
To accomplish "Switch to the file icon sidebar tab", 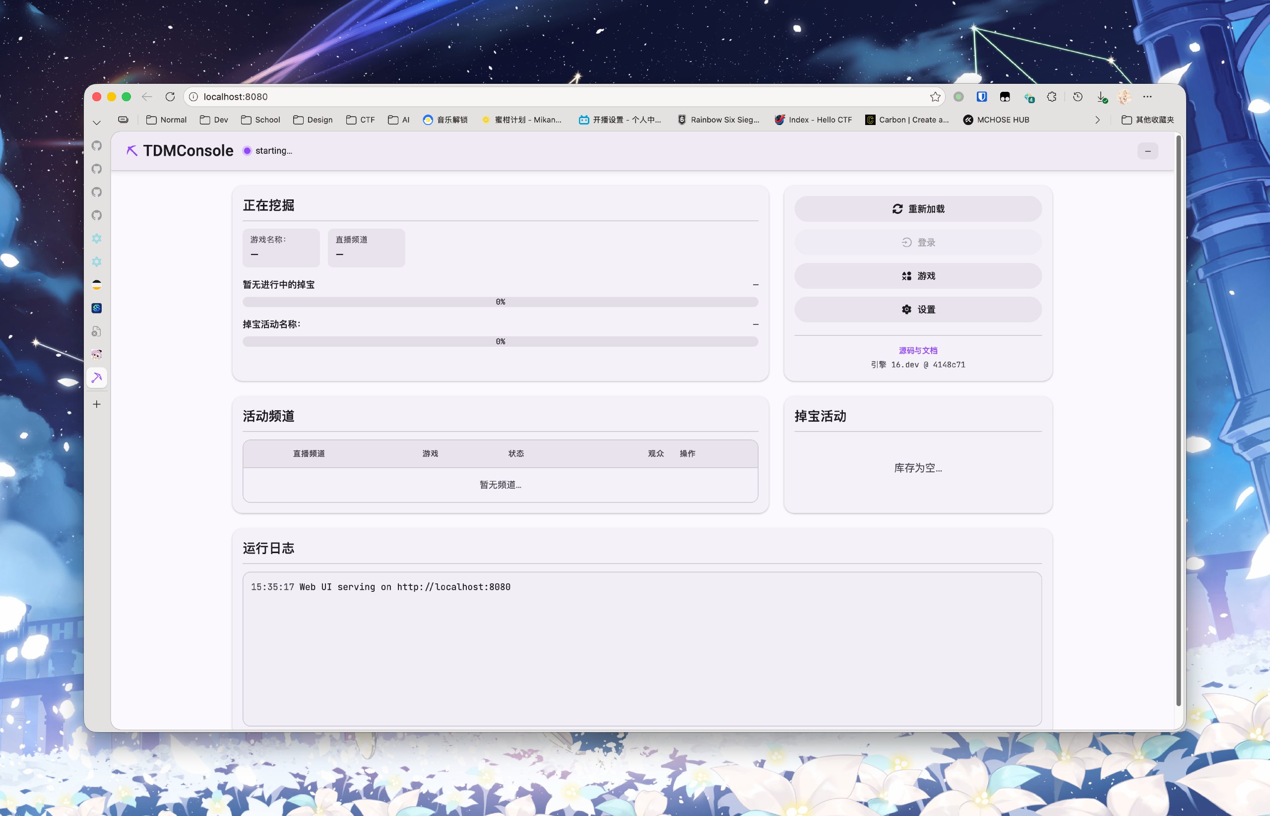I will [x=96, y=332].
